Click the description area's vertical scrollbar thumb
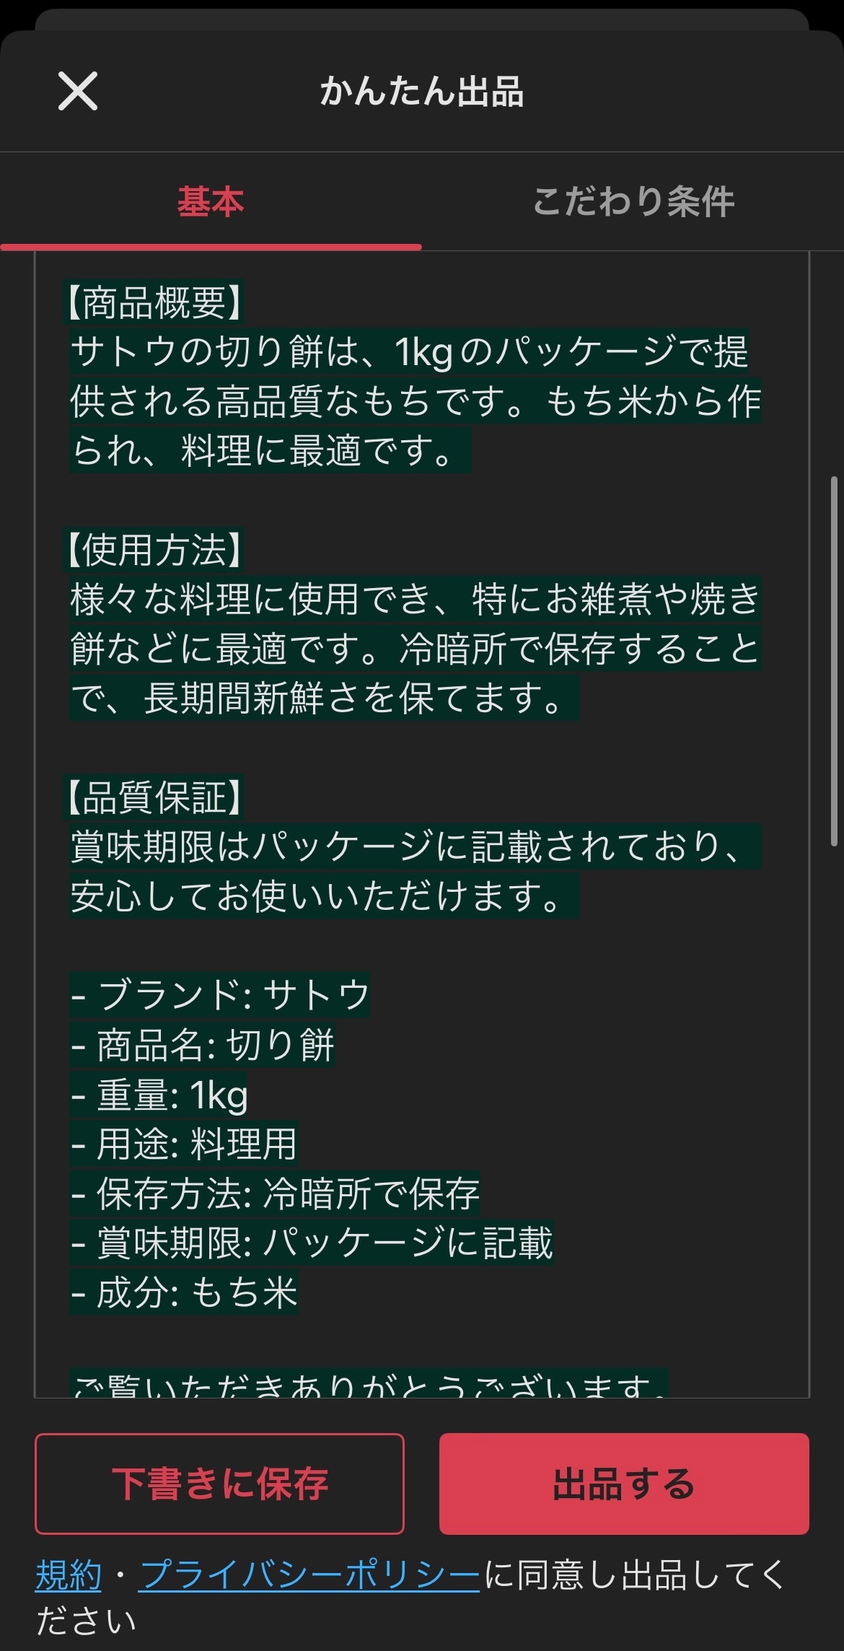This screenshot has height=1651, width=844. (x=834, y=660)
